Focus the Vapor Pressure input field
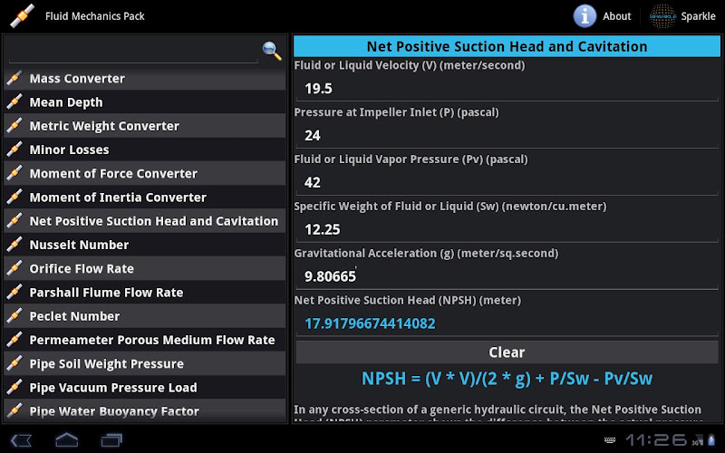 (507, 182)
